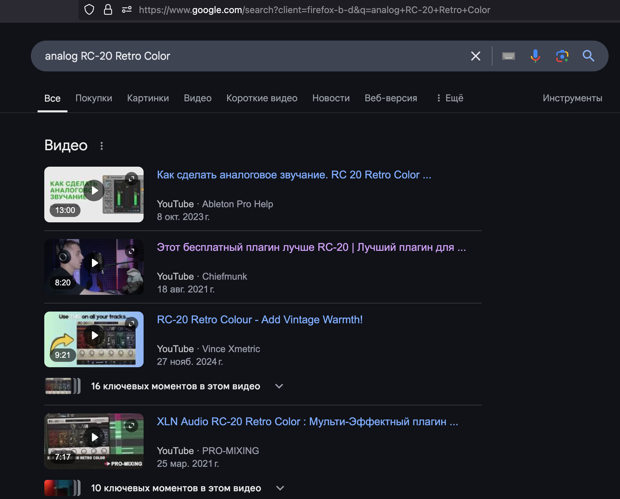Click the Видео section heading
620x499 pixels.
point(66,146)
